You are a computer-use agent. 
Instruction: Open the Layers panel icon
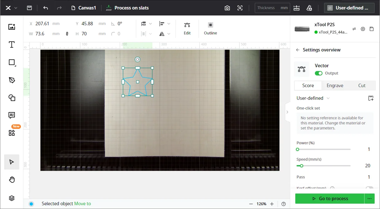coord(12,198)
